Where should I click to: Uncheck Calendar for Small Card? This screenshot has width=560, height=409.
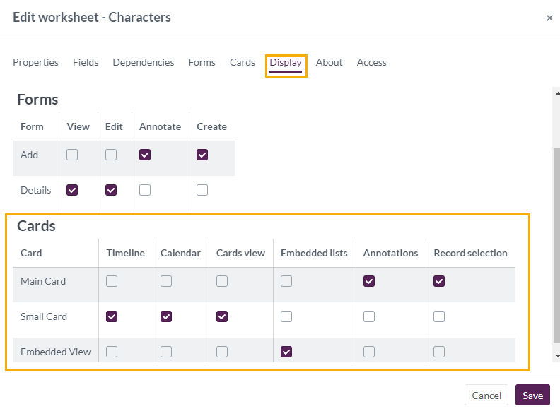tap(166, 316)
